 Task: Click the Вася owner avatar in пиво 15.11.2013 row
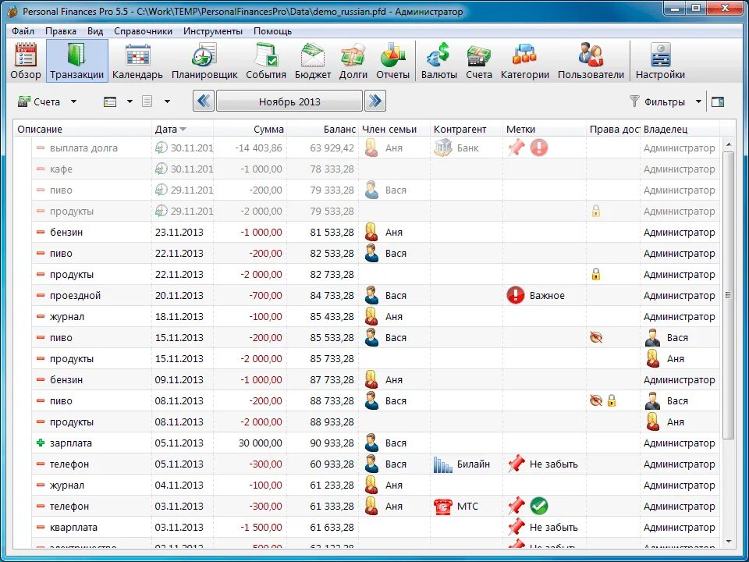pyautogui.click(x=652, y=337)
